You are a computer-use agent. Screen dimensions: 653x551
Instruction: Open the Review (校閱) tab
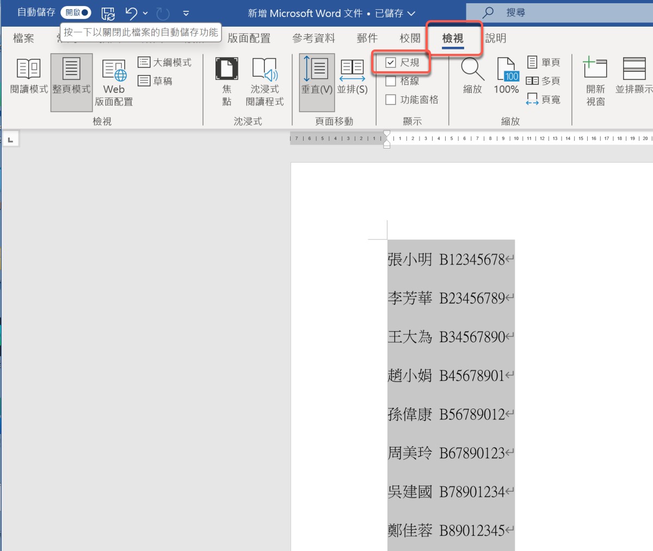(x=410, y=38)
